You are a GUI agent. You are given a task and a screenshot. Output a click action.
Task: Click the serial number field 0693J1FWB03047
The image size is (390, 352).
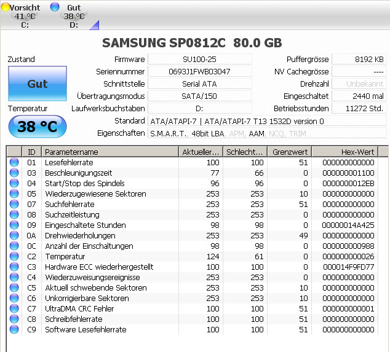[x=200, y=71]
